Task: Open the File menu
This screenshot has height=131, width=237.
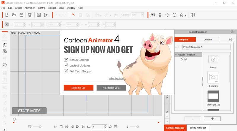Action: (3, 8)
